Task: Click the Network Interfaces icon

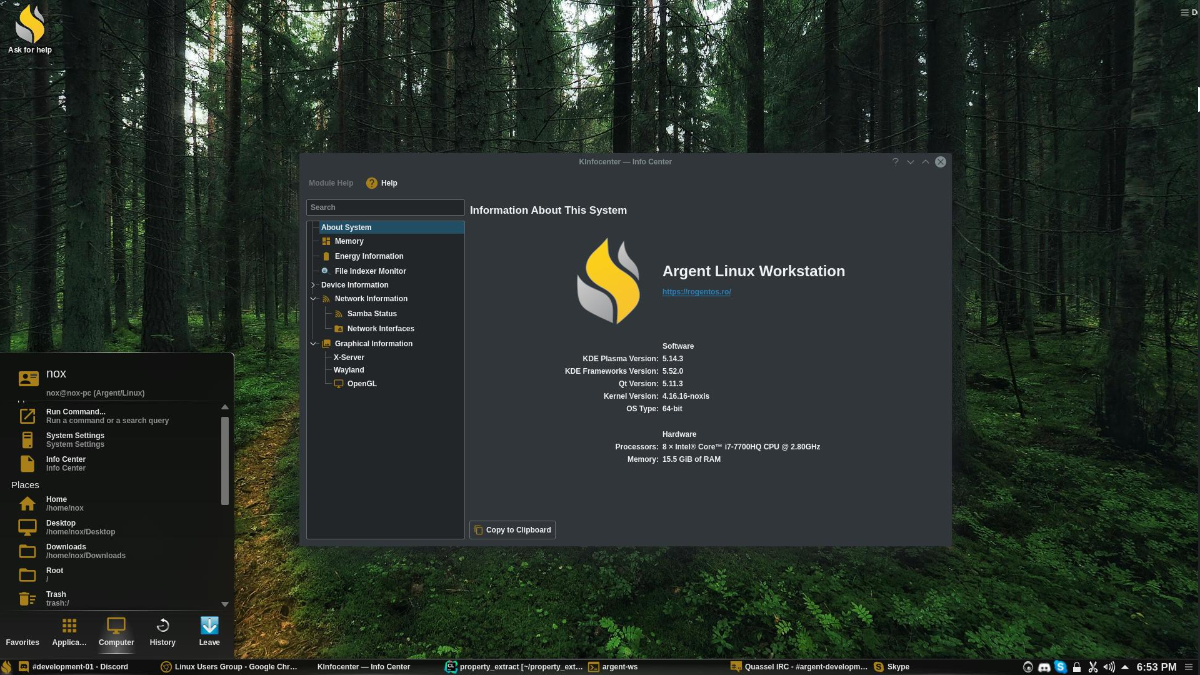Action: click(x=338, y=329)
